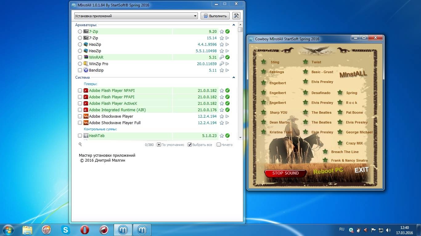Screen dimensions: 421x236
Task: Click the star next to George Michael
Action: point(340,132)
